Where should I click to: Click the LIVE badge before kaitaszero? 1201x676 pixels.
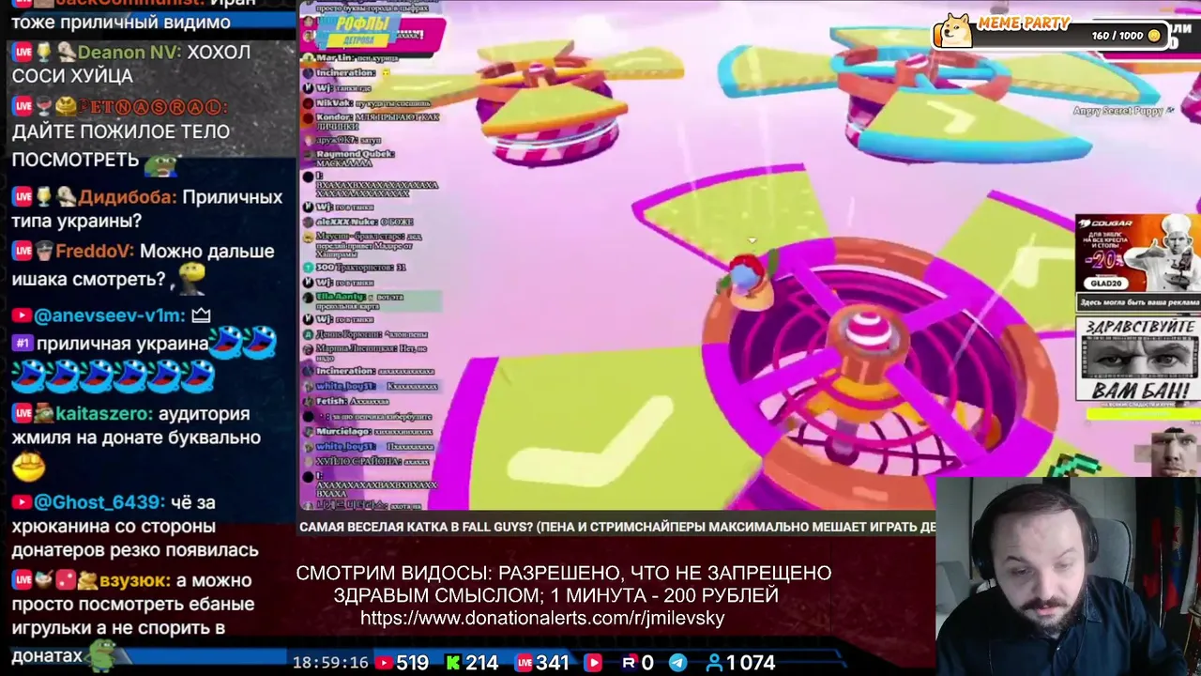[23, 413]
